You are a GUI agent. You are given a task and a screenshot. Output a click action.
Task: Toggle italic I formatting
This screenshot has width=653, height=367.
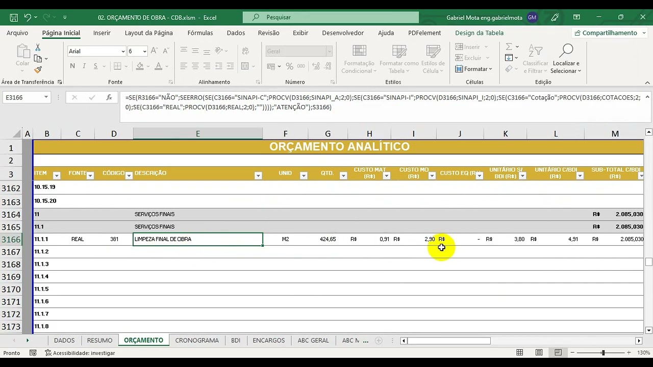[x=84, y=66]
